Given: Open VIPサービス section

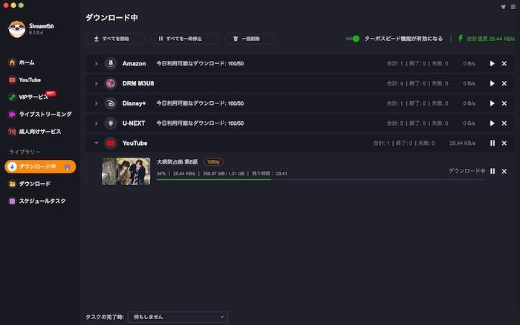Looking at the screenshot, I should [28, 97].
